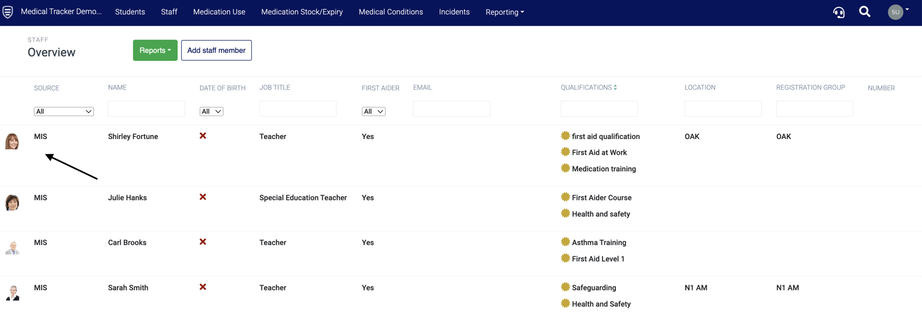
Task: Click Shirley Fortune's profile photo
Action: click(12, 141)
